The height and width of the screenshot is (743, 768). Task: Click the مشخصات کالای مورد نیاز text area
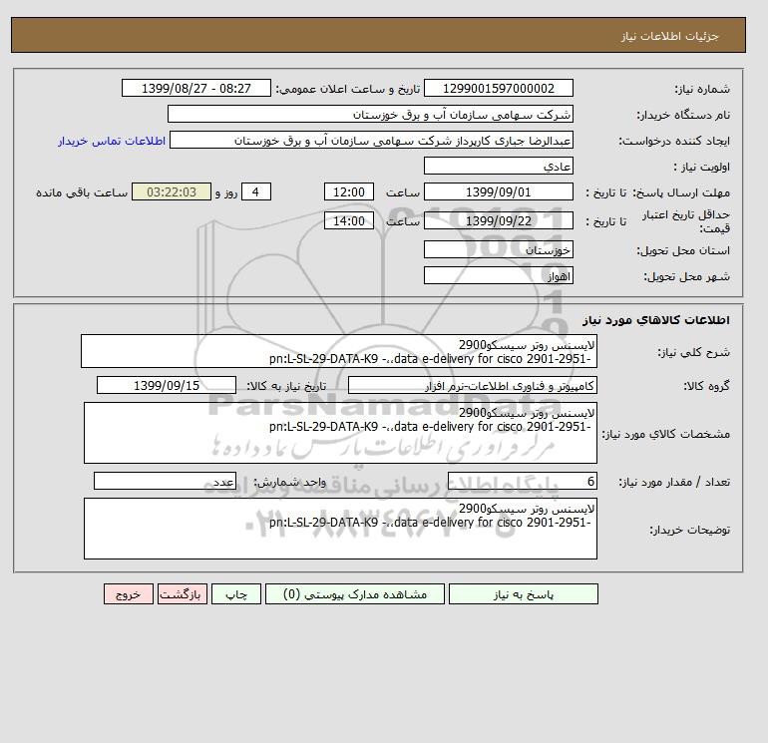click(340, 433)
